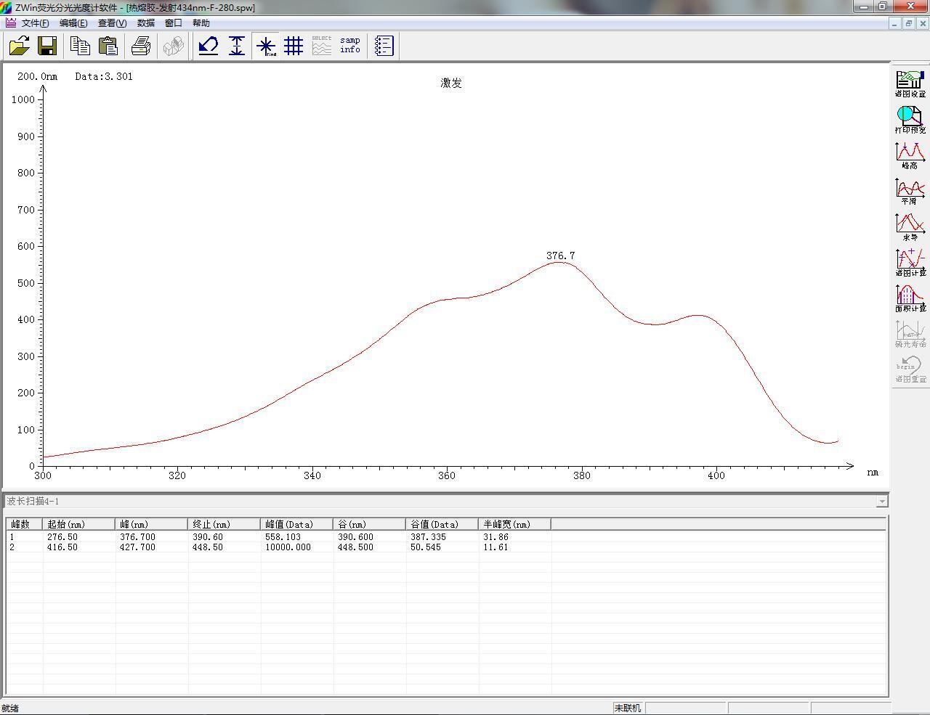This screenshot has height=715, width=930.
Task: Click the 峰数 column header
Action: [x=25, y=524]
